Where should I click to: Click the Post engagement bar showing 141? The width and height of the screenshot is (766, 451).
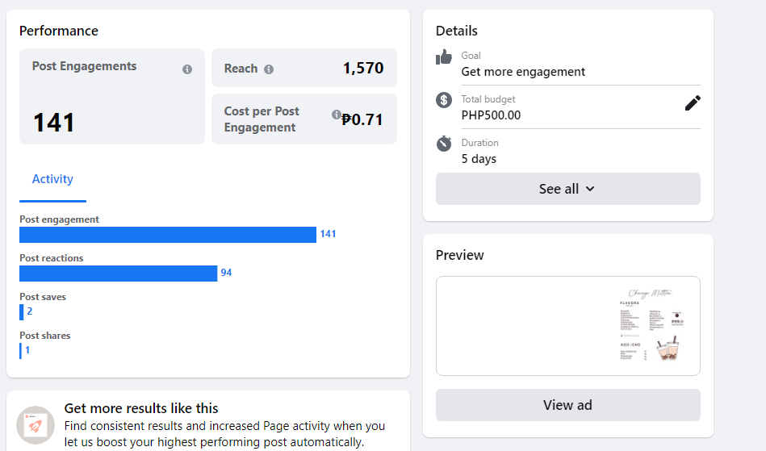click(168, 235)
